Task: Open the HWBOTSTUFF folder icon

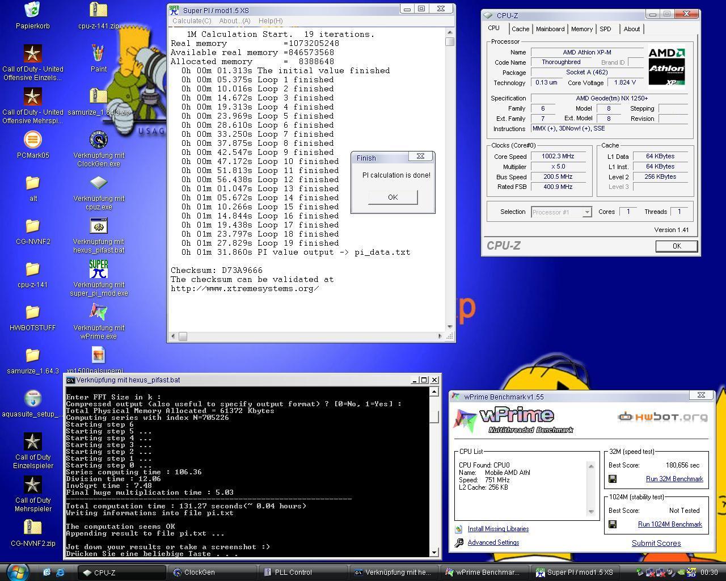Action: 32,312
